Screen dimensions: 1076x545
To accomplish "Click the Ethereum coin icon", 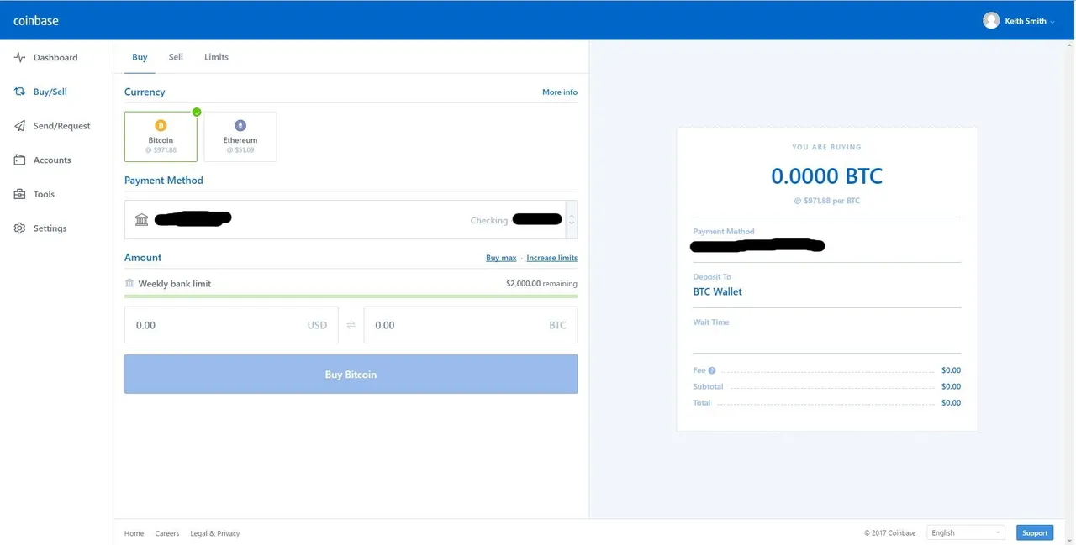I will (x=240, y=126).
